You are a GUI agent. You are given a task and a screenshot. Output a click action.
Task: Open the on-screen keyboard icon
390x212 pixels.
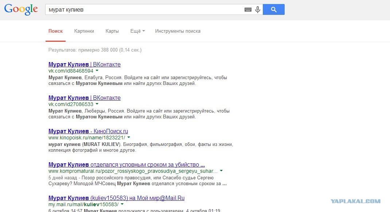point(248,10)
